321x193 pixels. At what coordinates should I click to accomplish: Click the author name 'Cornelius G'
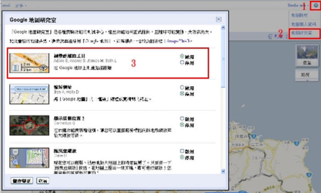[x=65, y=123]
